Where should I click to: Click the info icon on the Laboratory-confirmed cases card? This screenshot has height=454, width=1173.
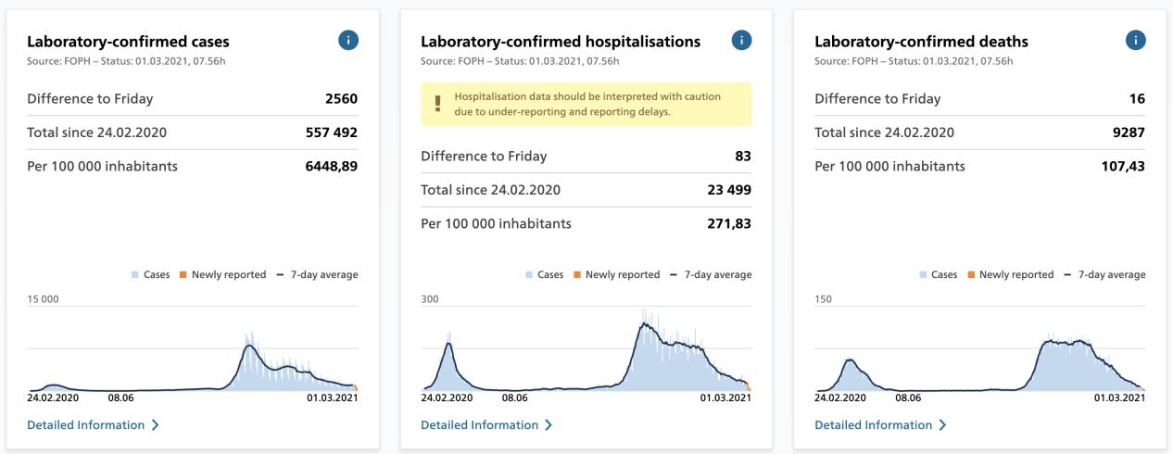[348, 40]
